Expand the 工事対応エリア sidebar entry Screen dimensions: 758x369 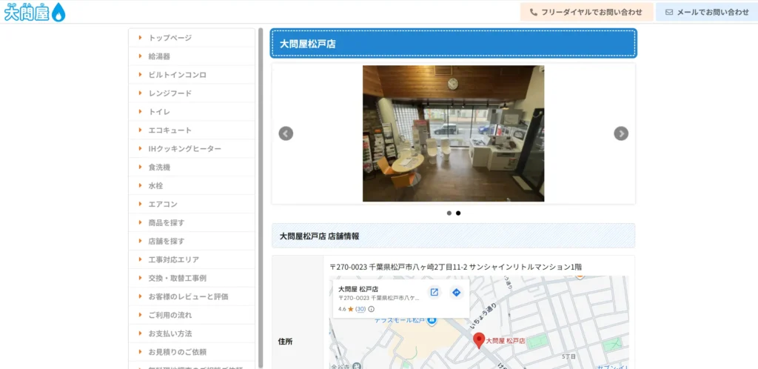click(x=173, y=259)
